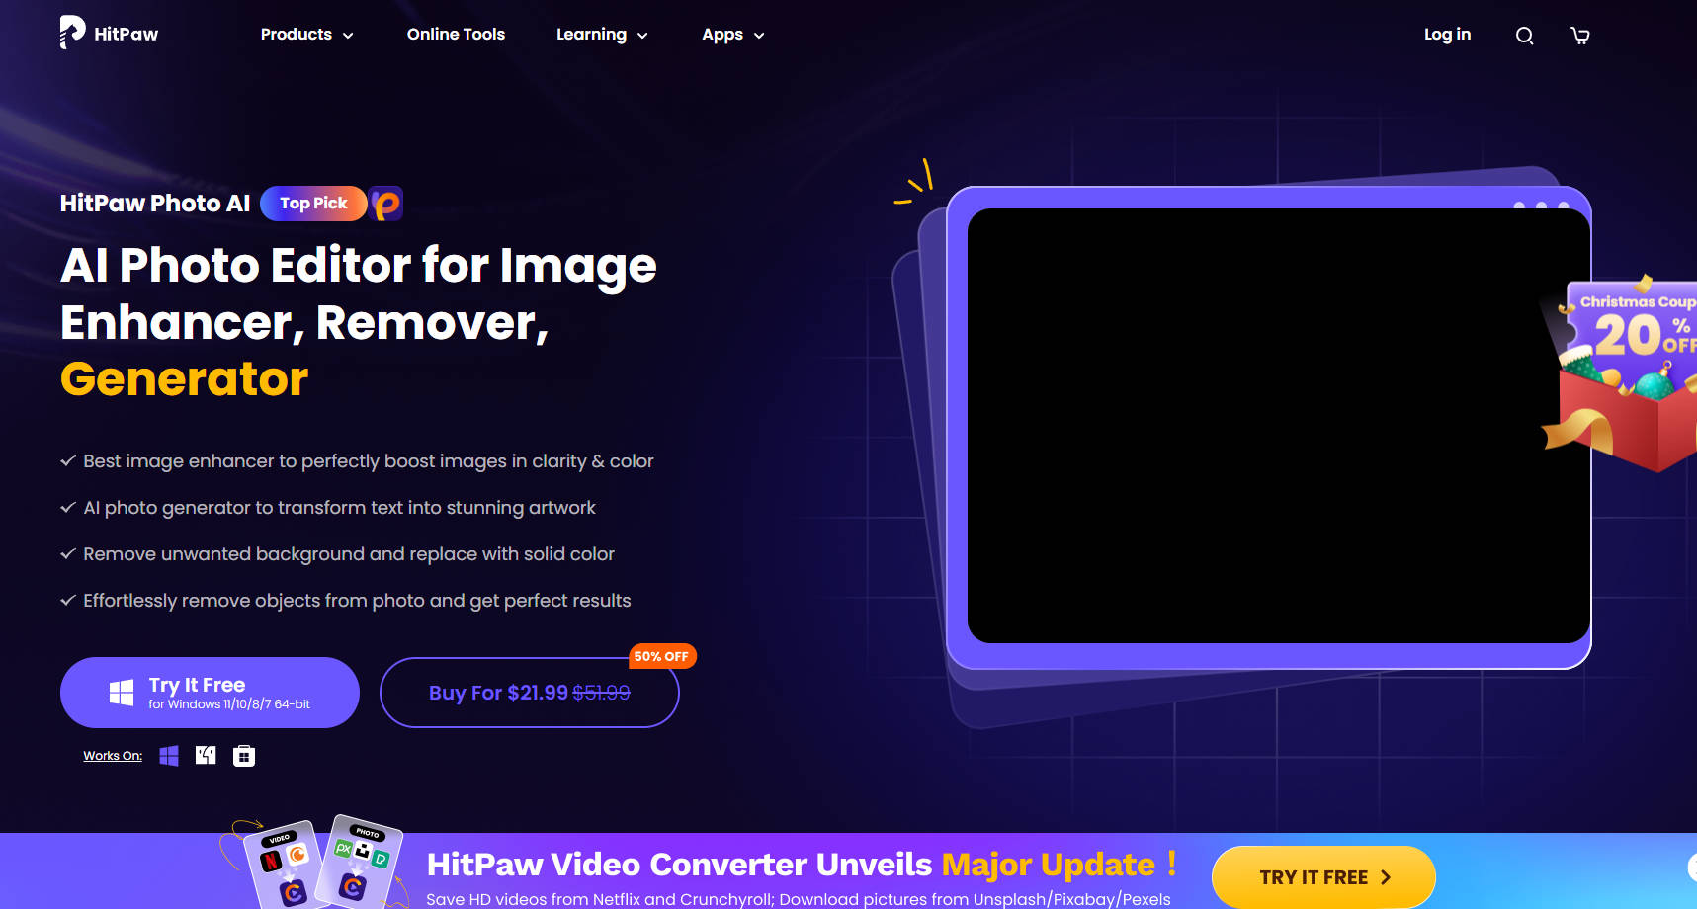Click Buy For $21.99 button
Screen dimensions: 1697x909
click(x=530, y=693)
